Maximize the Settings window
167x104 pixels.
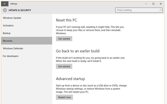(x=153, y=4)
